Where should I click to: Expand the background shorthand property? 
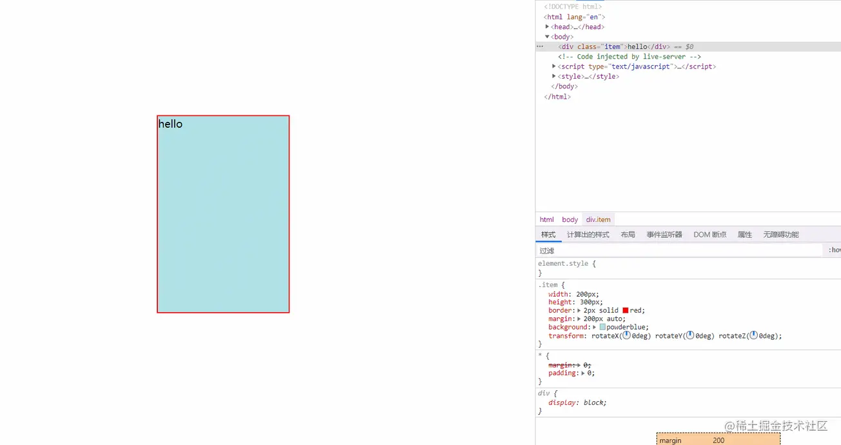click(595, 327)
